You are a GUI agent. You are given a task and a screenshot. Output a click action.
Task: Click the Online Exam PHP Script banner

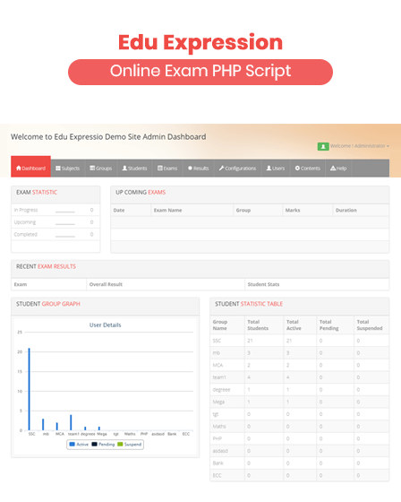click(200, 72)
